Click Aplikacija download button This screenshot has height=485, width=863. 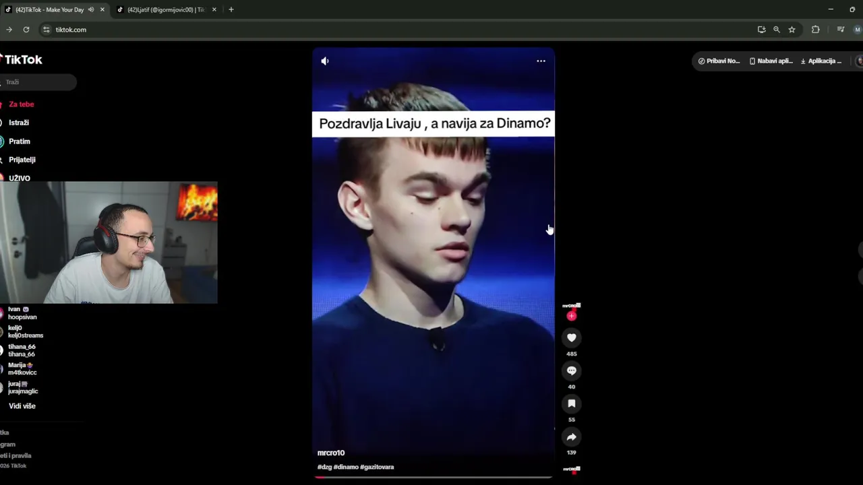click(821, 61)
